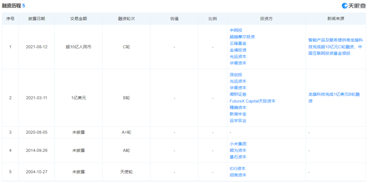Click the 披露日期 column header
Image resolution: width=368 pixels, height=183 pixels.
click(36, 19)
